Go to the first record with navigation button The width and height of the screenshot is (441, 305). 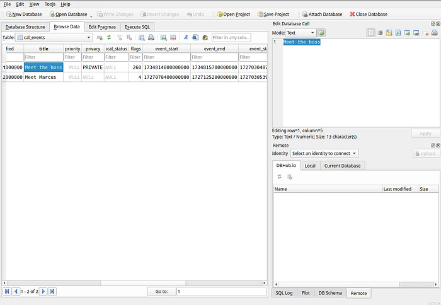click(x=7, y=292)
